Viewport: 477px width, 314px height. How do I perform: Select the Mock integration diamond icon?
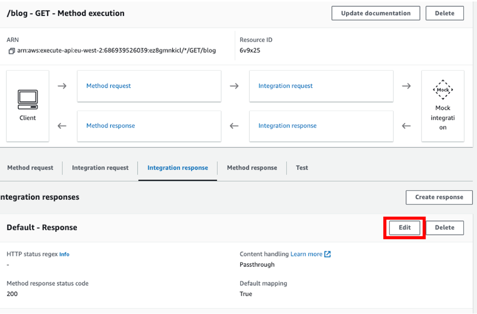pos(443,89)
